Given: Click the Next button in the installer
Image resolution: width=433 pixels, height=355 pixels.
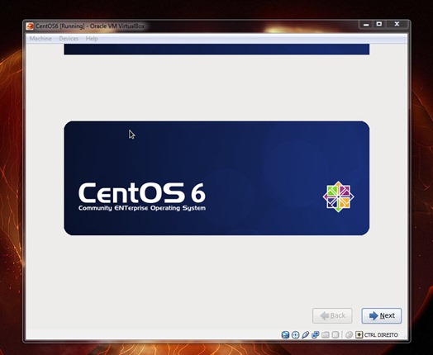Looking at the screenshot, I should click(x=382, y=315).
